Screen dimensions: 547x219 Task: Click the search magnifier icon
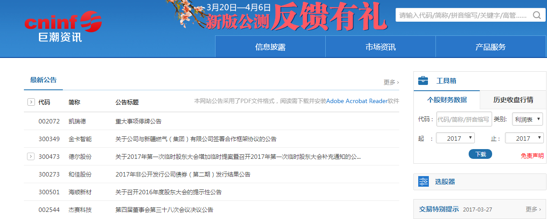(x=536, y=15)
